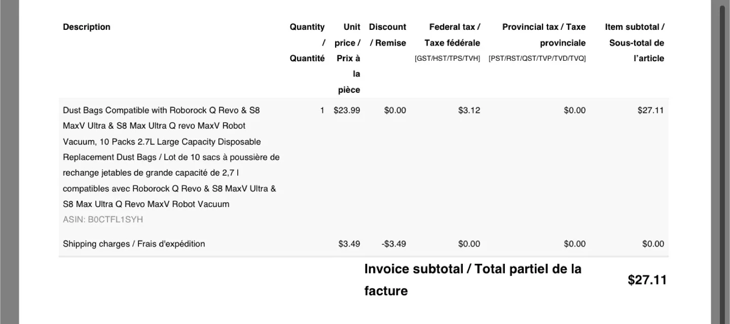Click the Item subtotal column header

[635, 43]
